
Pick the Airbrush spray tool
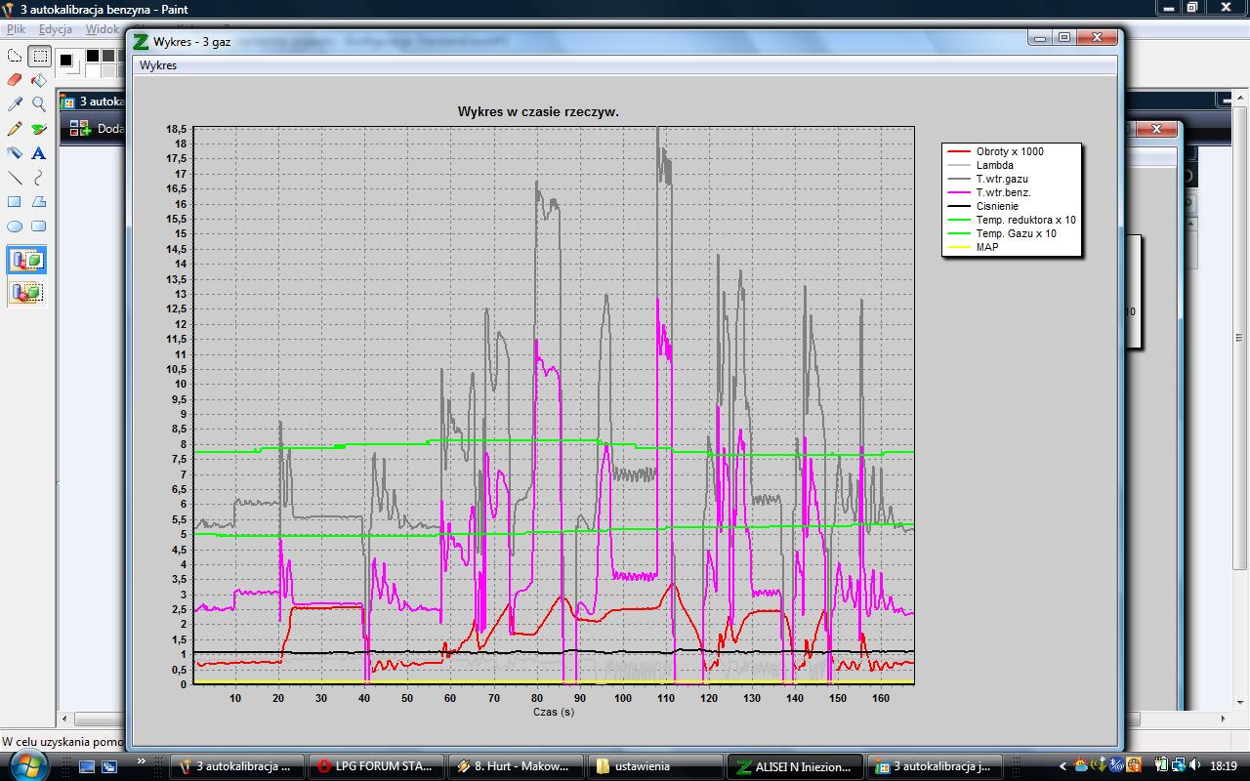pyautogui.click(x=15, y=153)
